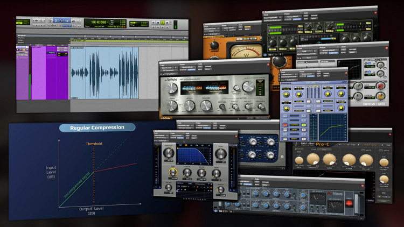Screen dimensions: 404x227
Task: Toggle the red power switch on the Neve plugin
Action: point(349,203)
